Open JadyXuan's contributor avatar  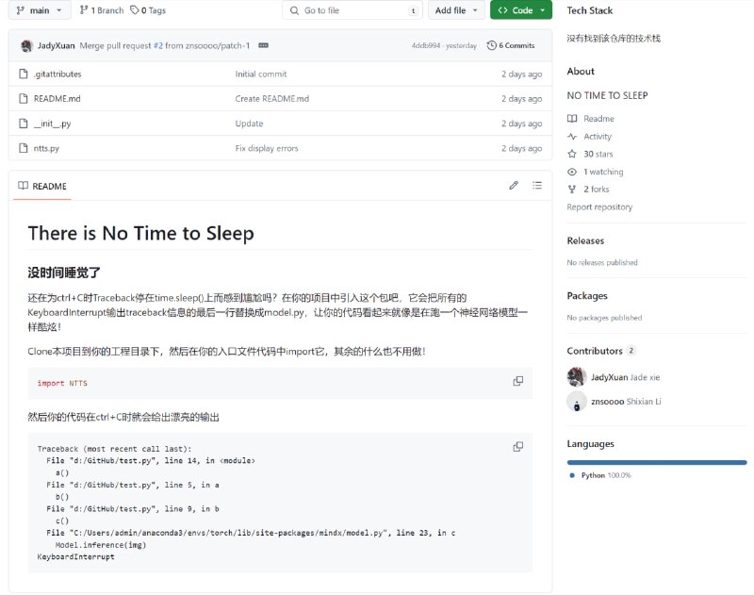coord(577,377)
